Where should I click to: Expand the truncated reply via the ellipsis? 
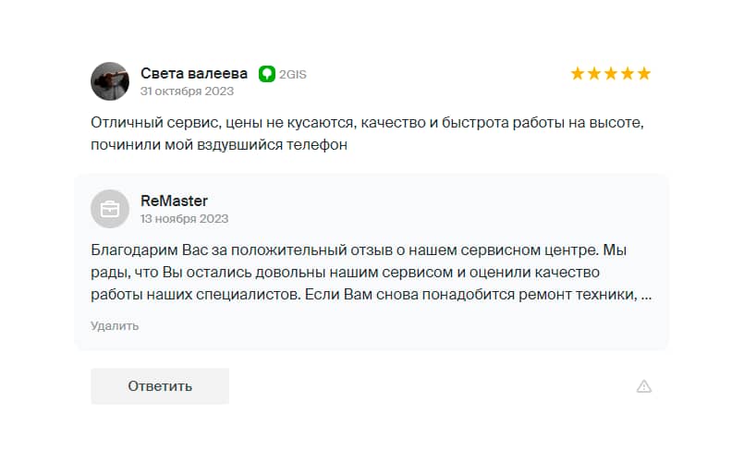pos(646,295)
